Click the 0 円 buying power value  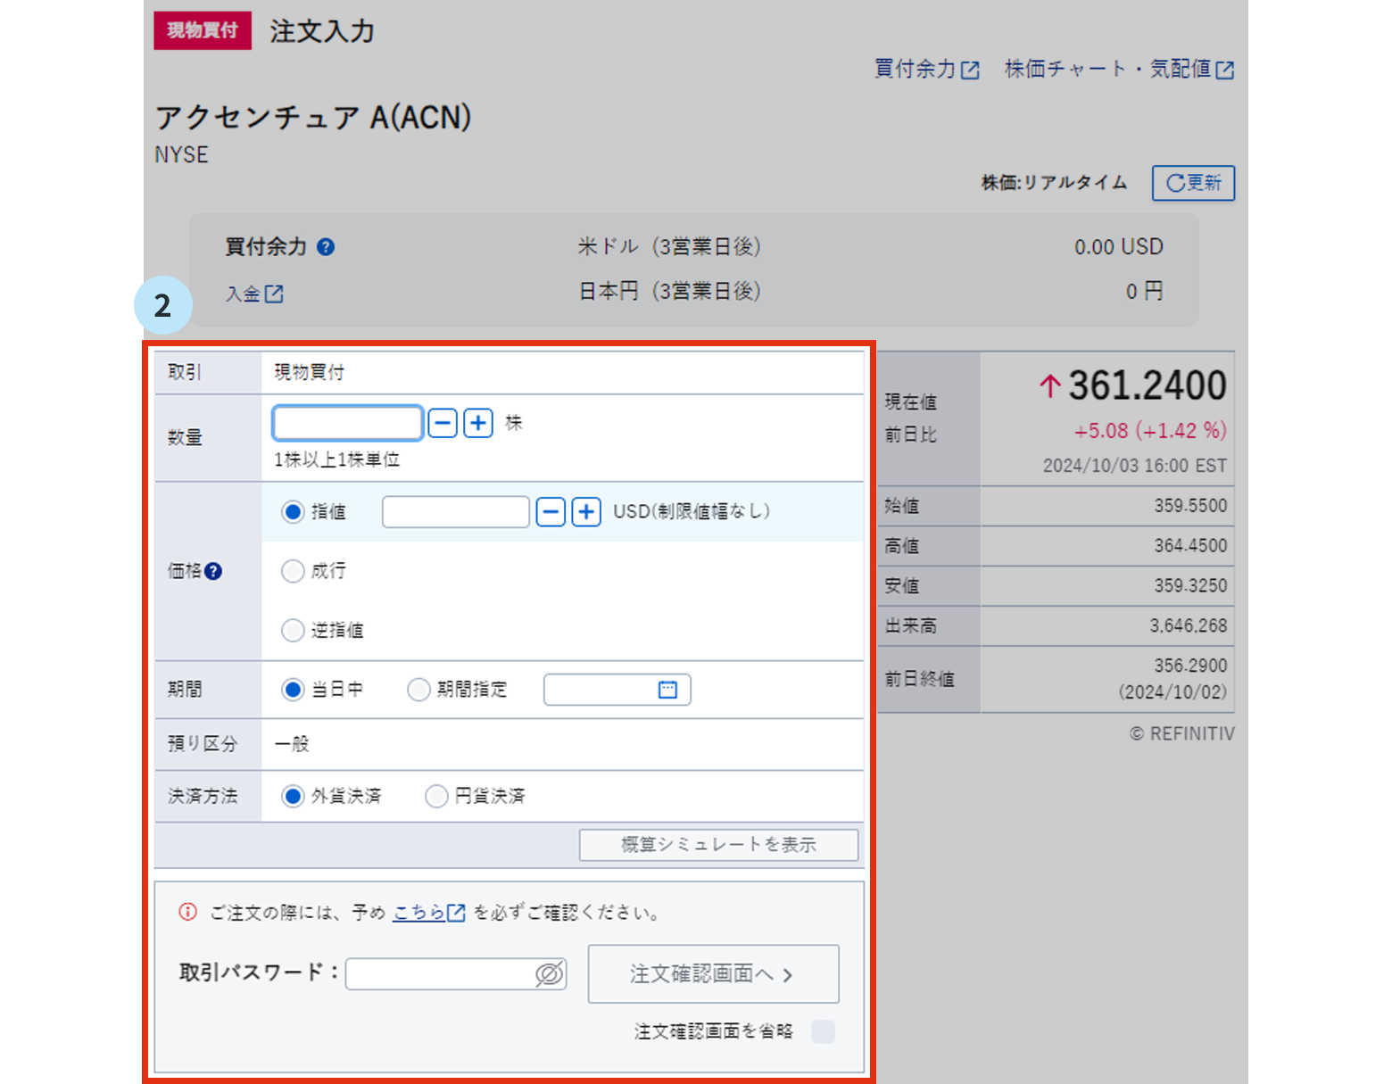1145,292
